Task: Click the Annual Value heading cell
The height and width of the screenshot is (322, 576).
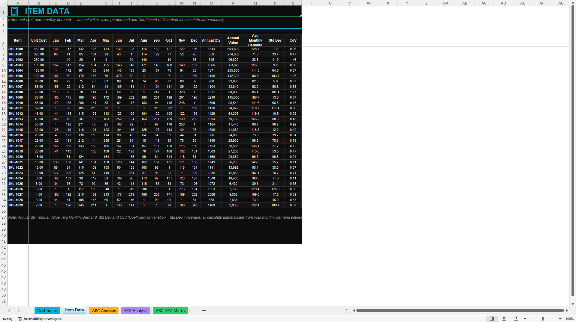Action: coord(233,40)
